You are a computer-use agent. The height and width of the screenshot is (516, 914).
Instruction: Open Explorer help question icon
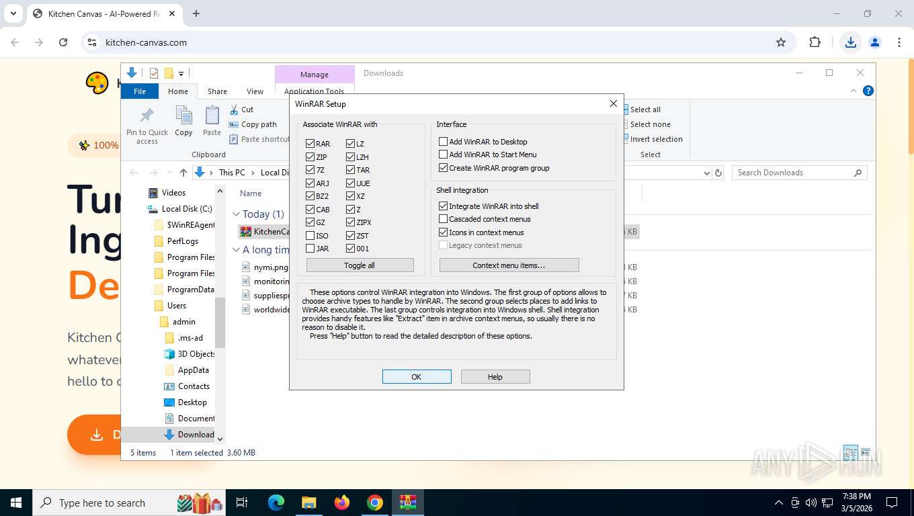pyautogui.click(x=868, y=91)
